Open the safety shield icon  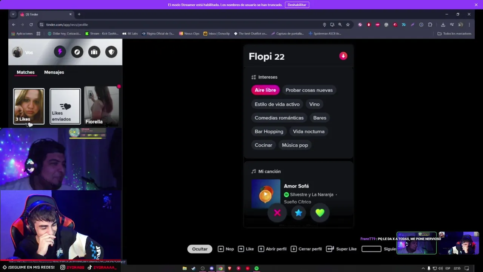(111, 52)
